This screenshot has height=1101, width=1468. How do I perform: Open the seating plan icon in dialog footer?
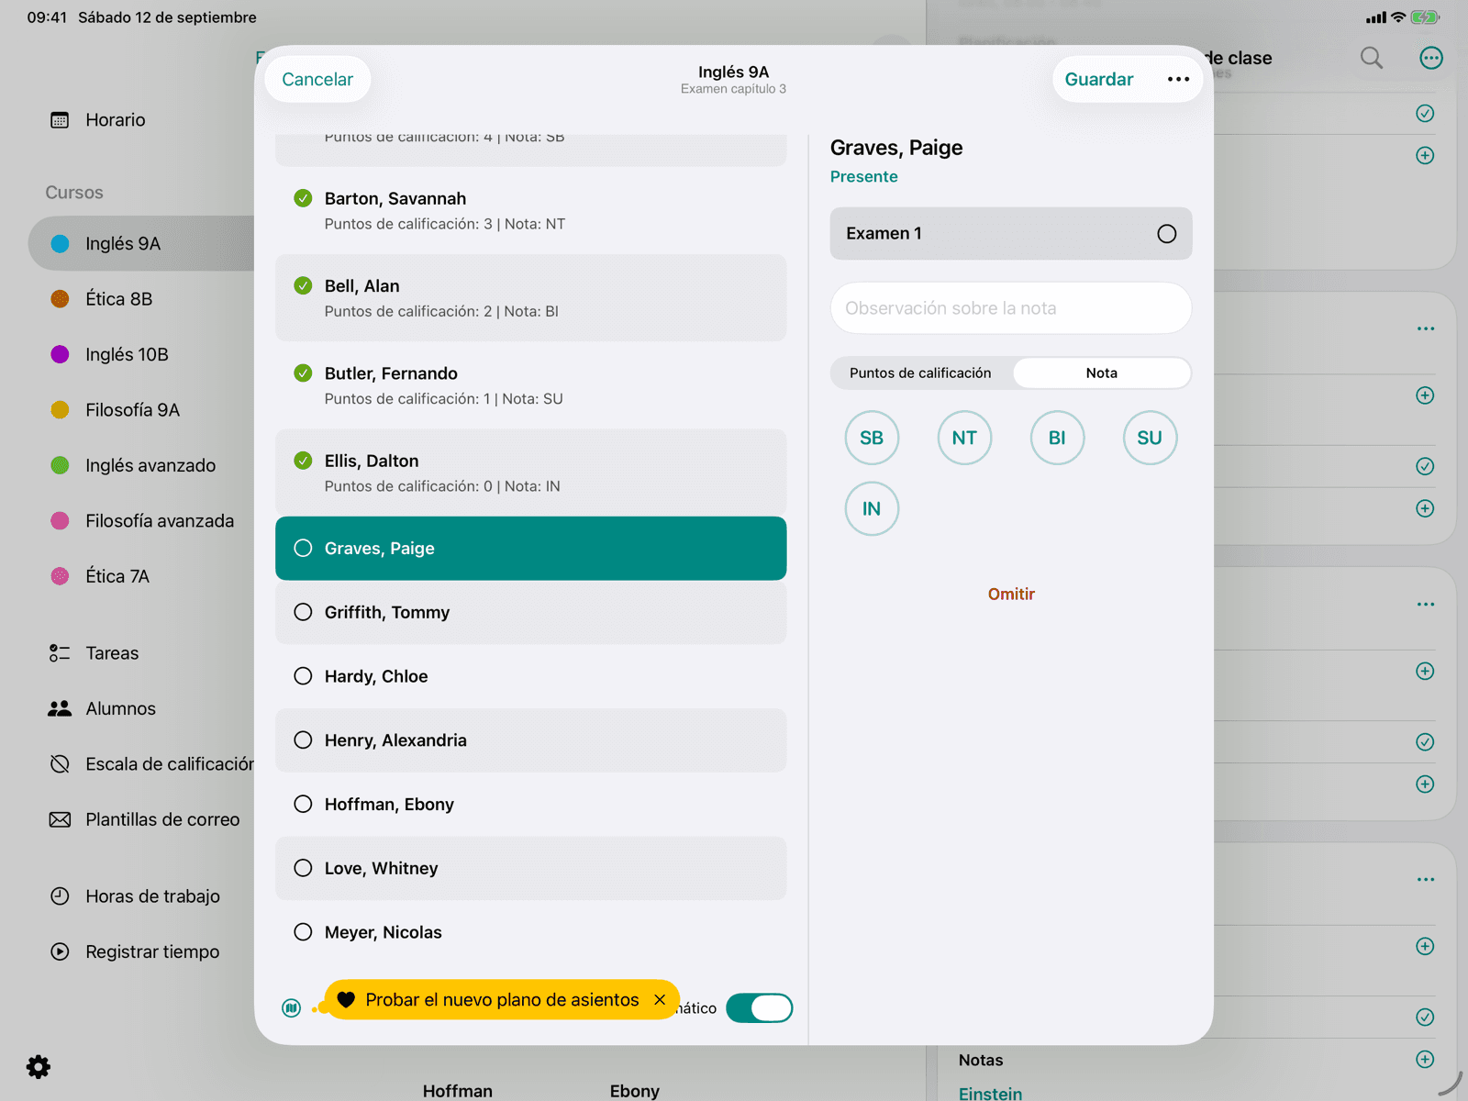point(292,1008)
